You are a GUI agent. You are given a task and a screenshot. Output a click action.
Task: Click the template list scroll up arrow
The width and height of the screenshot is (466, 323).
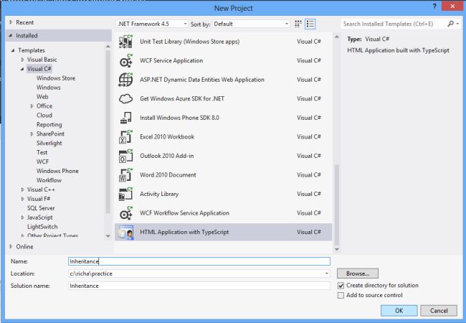337,37
